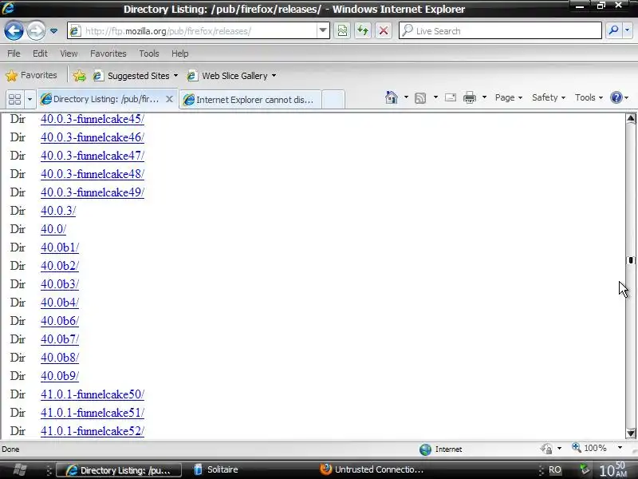
Task: Open the 40.0.3-funnelcake47/ directory link
Action: point(93,156)
